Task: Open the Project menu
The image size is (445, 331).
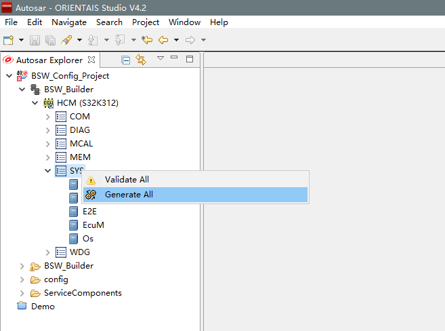Action: click(x=146, y=22)
